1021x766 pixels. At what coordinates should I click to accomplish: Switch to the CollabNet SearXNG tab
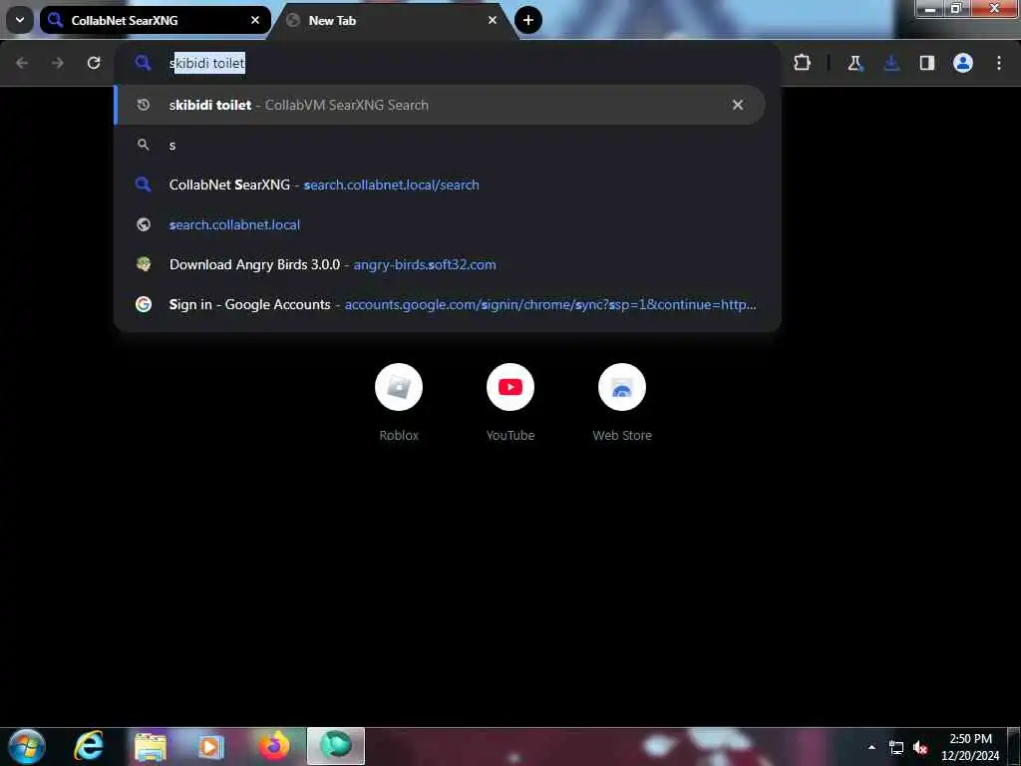155,20
